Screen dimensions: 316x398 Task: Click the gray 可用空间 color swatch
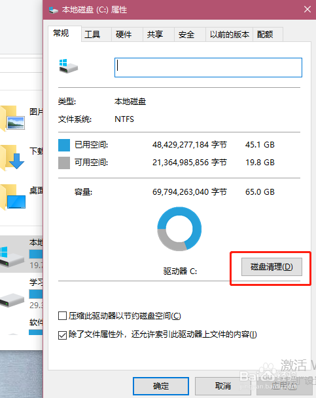64,163
